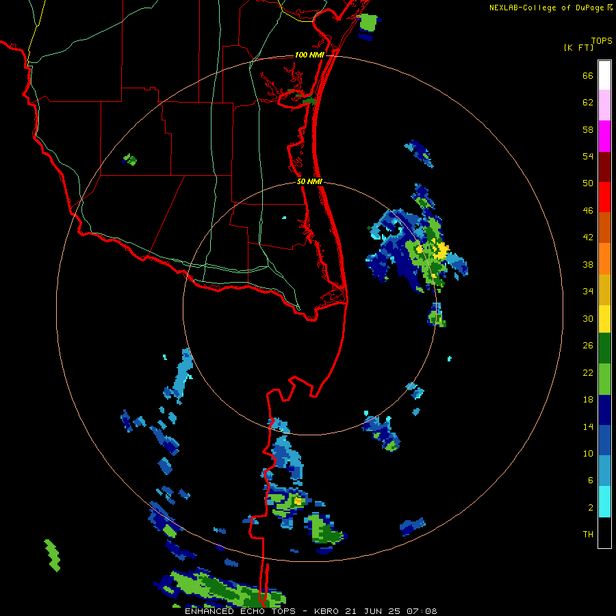This screenshot has width=616, height=616.
Task: Click the legend value 22
Action: [x=588, y=372]
